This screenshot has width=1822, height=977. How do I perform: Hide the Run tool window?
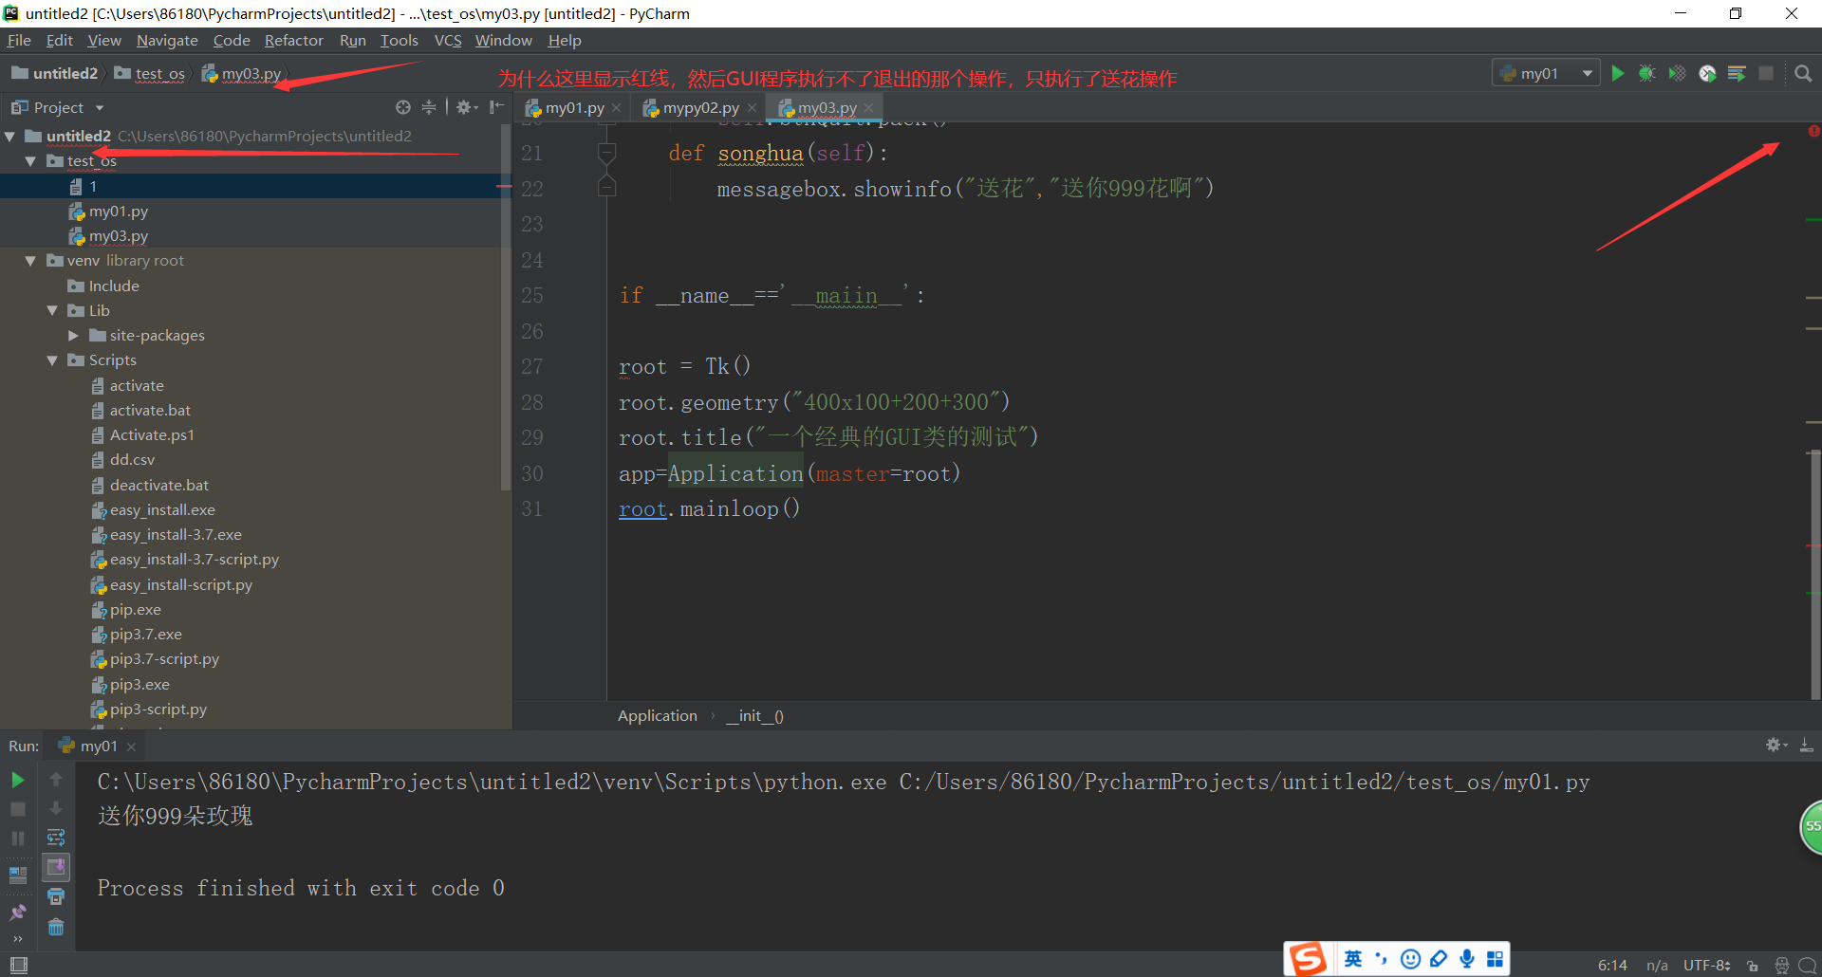1807,746
